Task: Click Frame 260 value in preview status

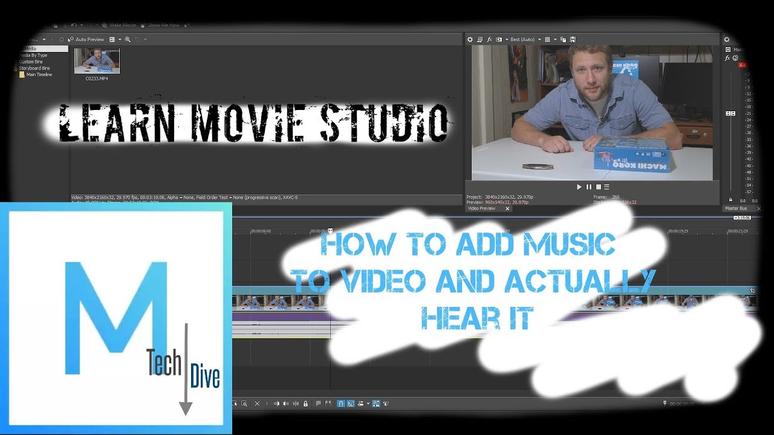Action: pyautogui.click(x=616, y=197)
